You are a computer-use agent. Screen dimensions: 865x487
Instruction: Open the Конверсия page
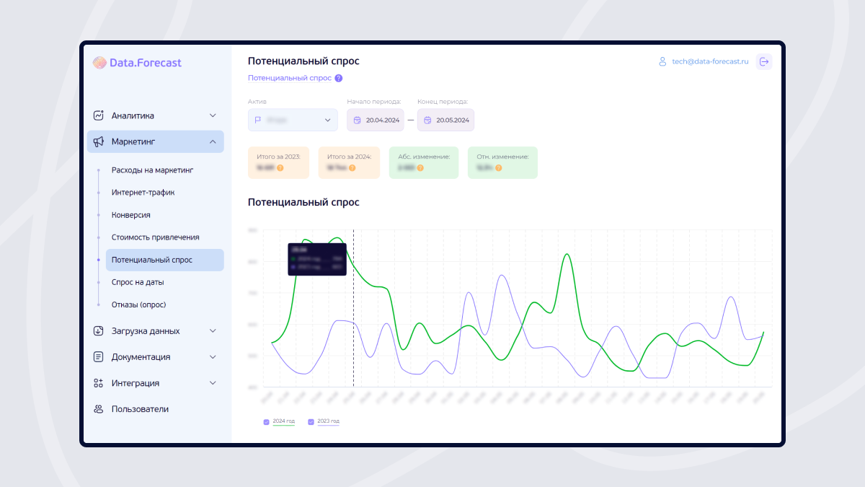[x=130, y=215]
